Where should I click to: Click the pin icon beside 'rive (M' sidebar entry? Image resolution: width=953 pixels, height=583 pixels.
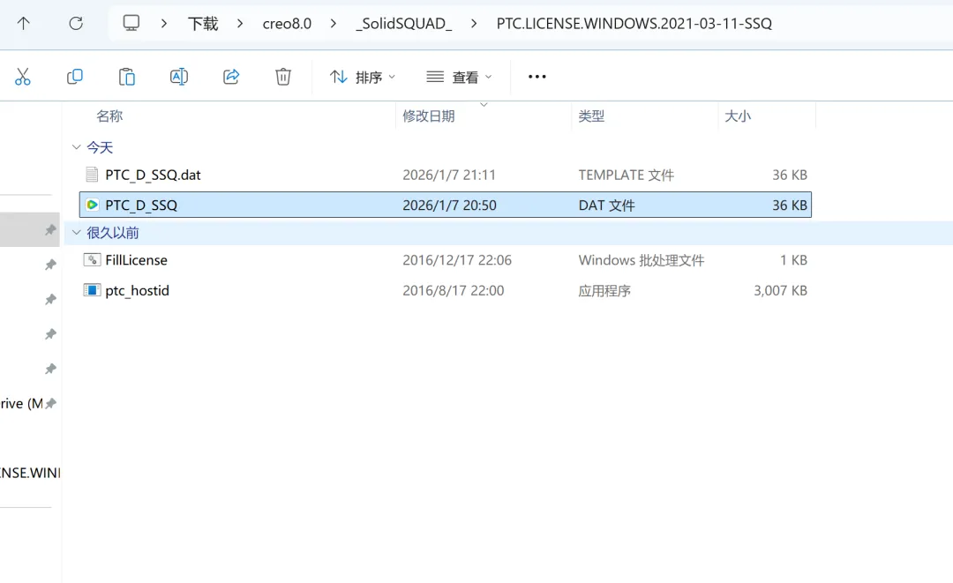51,403
